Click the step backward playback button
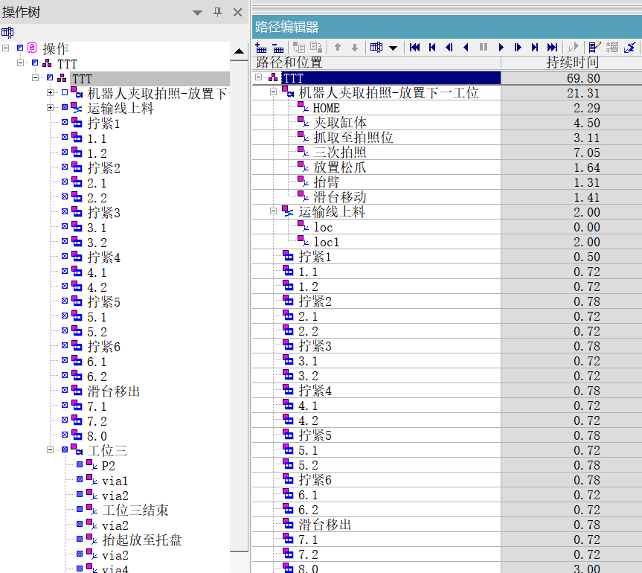This screenshot has width=642, height=573. pos(449,48)
